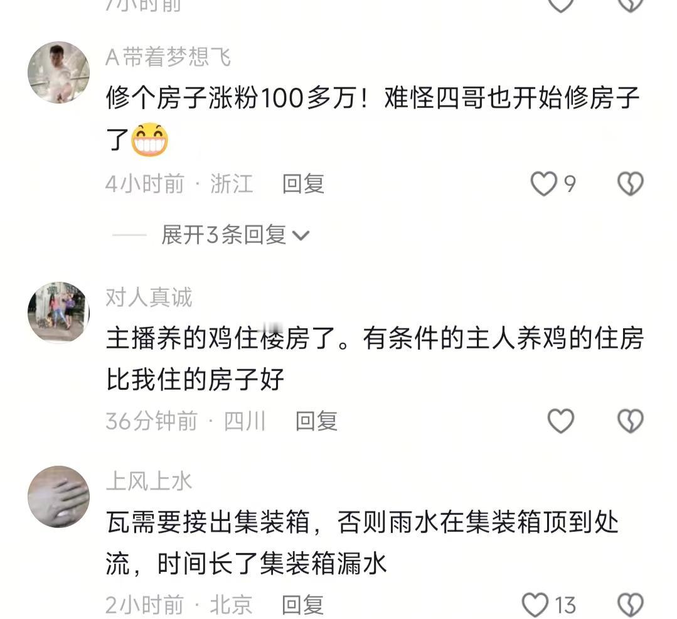The height and width of the screenshot is (619, 677).
Task: Tap broken heart on the topmost partial comment
Action: [x=631, y=4]
